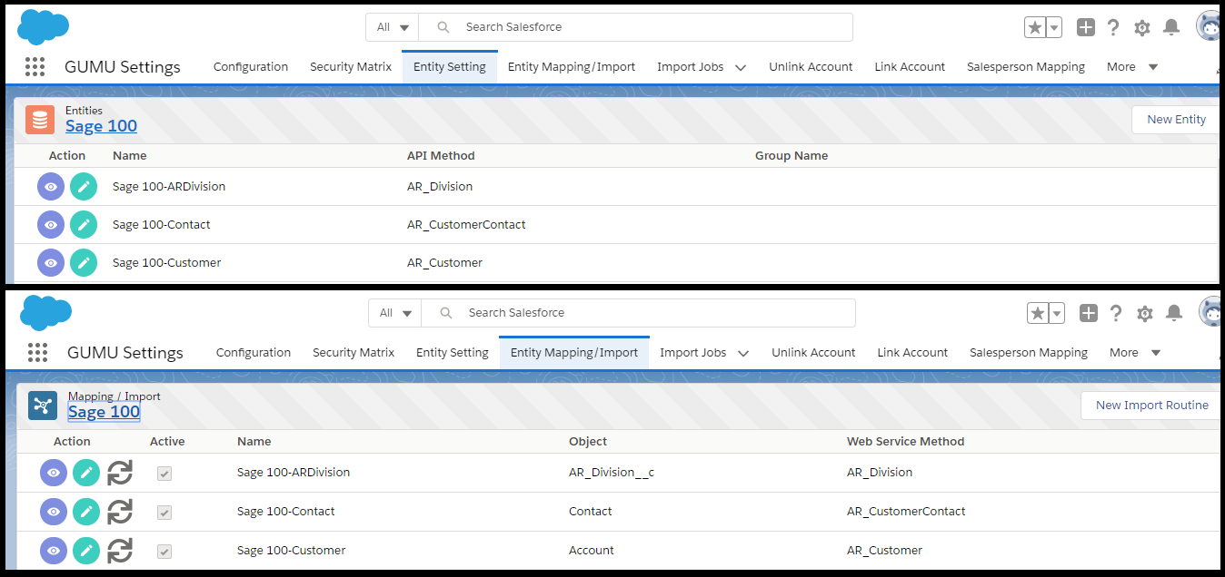Toggle Active checkbox for Sage 100-Customer mapping

coord(164,552)
